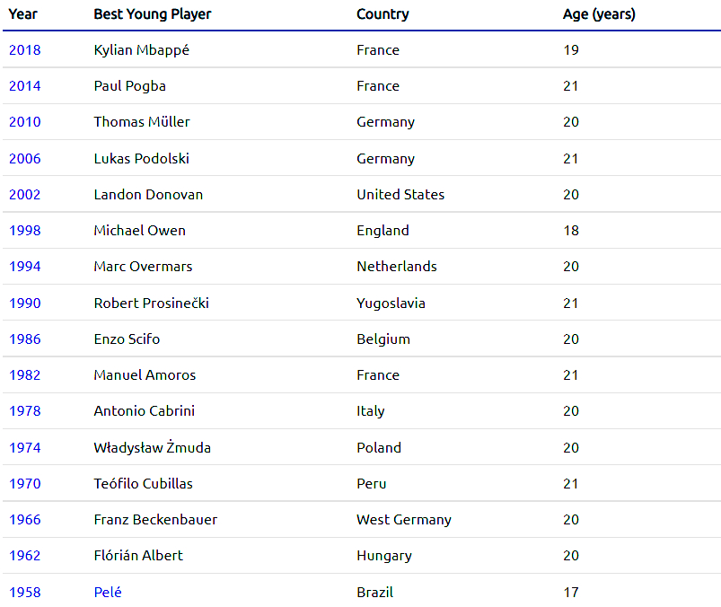Select the 2002 year link
The width and height of the screenshot is (721, 607).
tap(25, 195)
